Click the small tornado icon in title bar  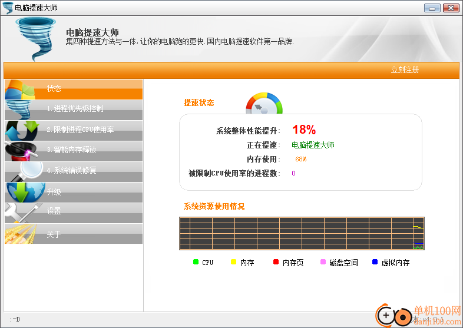8,8
